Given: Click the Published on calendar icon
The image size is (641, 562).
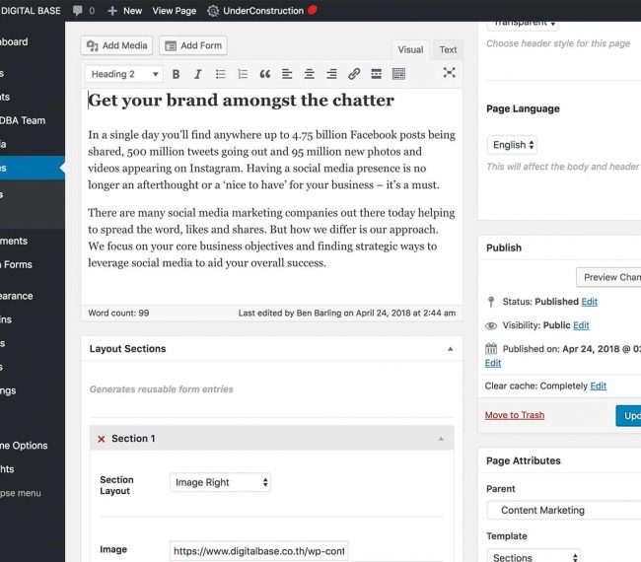Looking at the screenshot, I should pos(491,349).
